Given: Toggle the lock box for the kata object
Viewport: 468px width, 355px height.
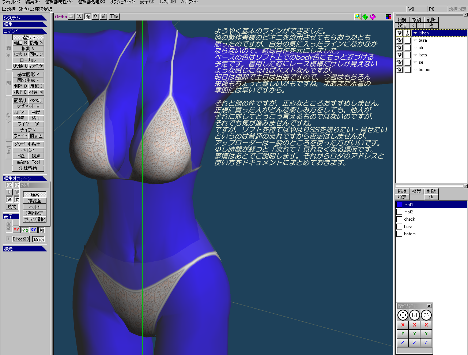Looking at the screenshot, I should coord(407,55).
